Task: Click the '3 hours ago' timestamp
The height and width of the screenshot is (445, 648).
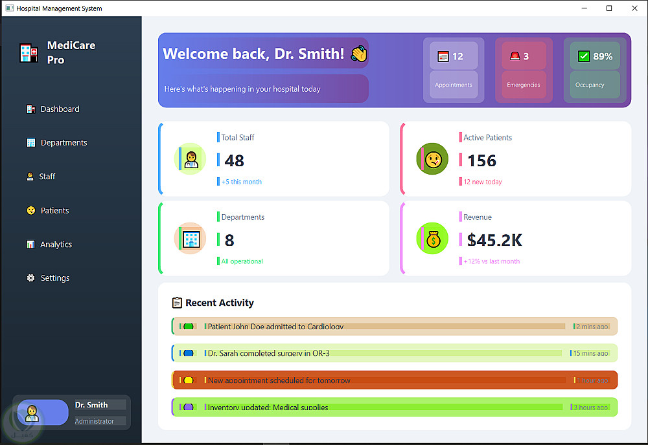Action: (590, 407)
